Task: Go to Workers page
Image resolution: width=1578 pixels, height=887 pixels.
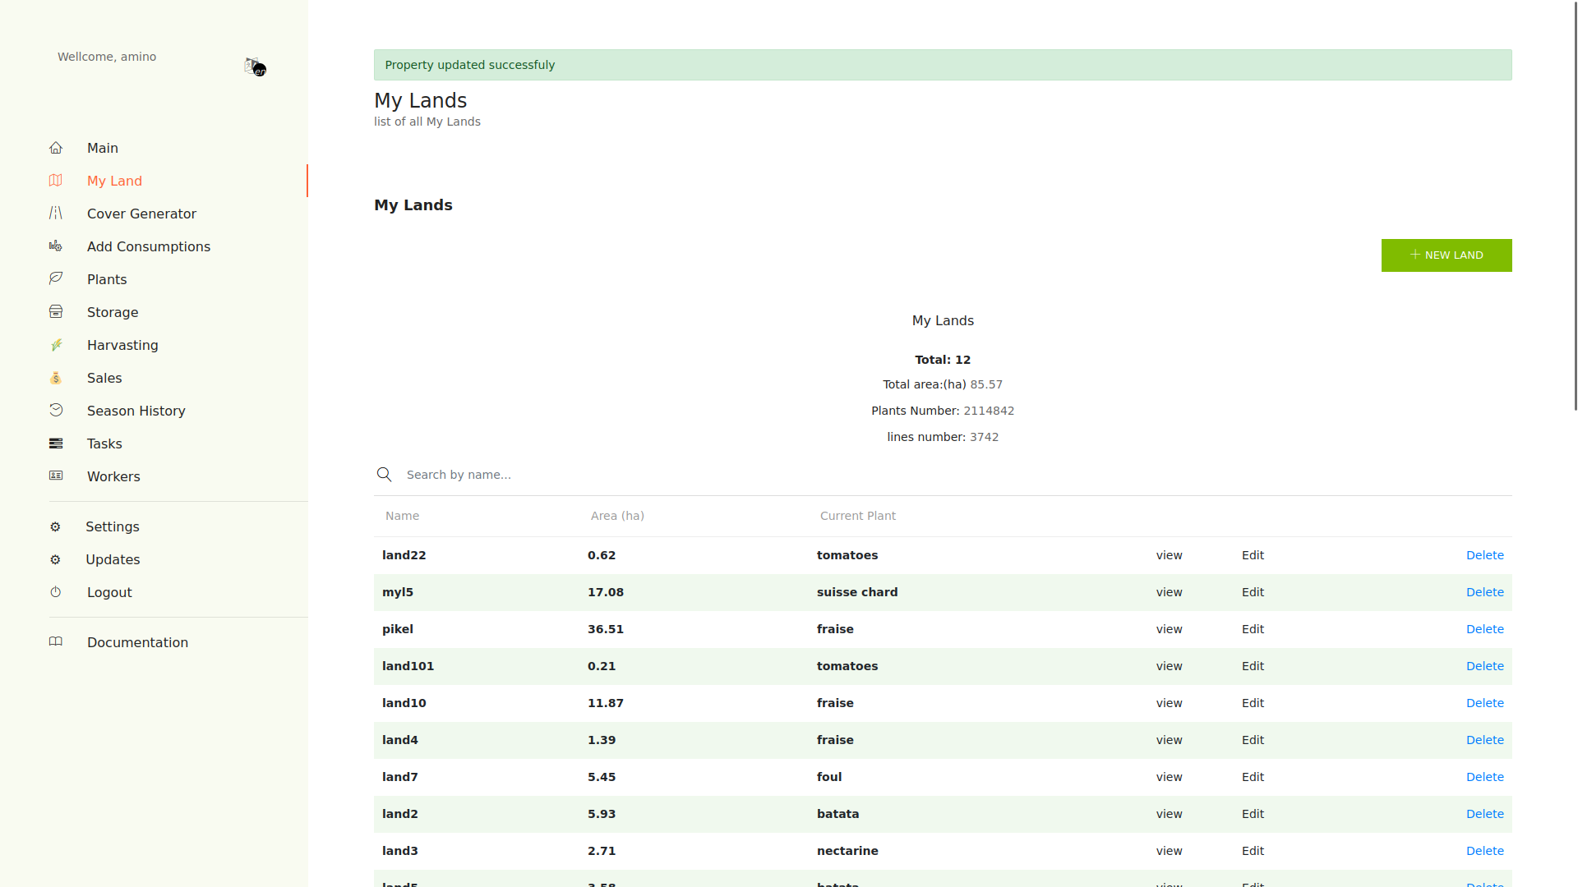Action: 113,476
